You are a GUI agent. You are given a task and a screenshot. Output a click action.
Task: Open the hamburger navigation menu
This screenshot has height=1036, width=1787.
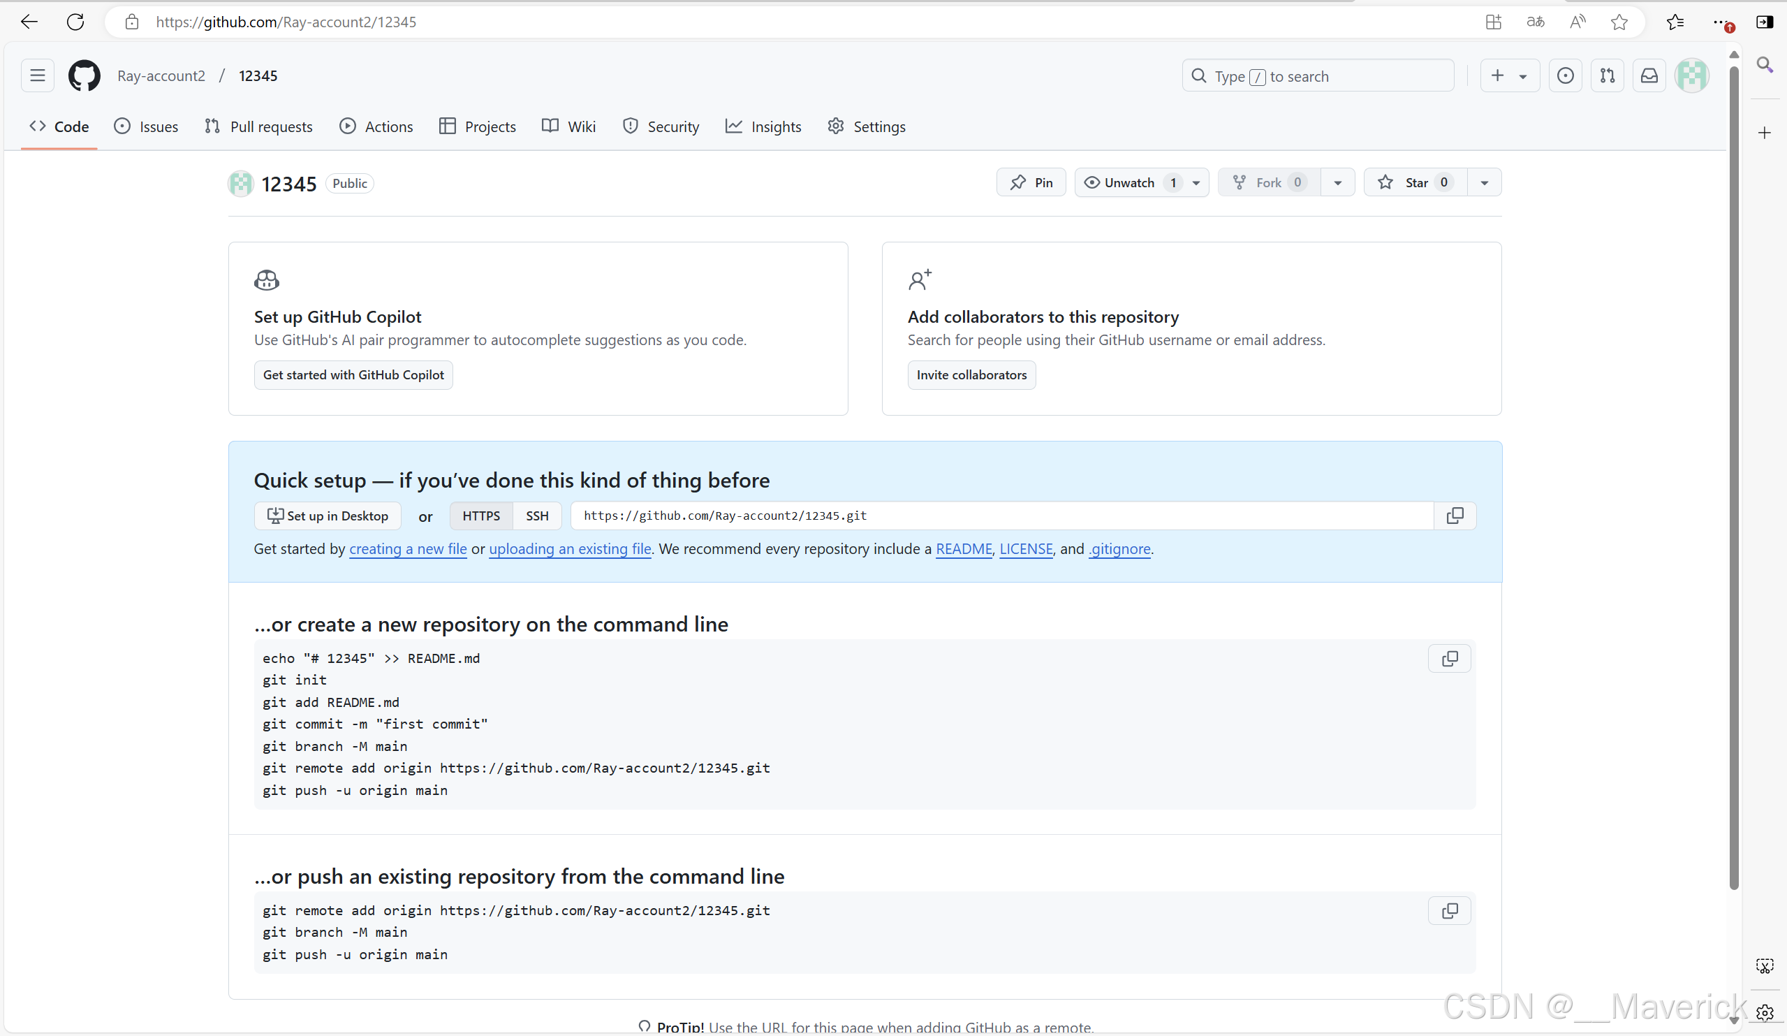click(38, 76)
